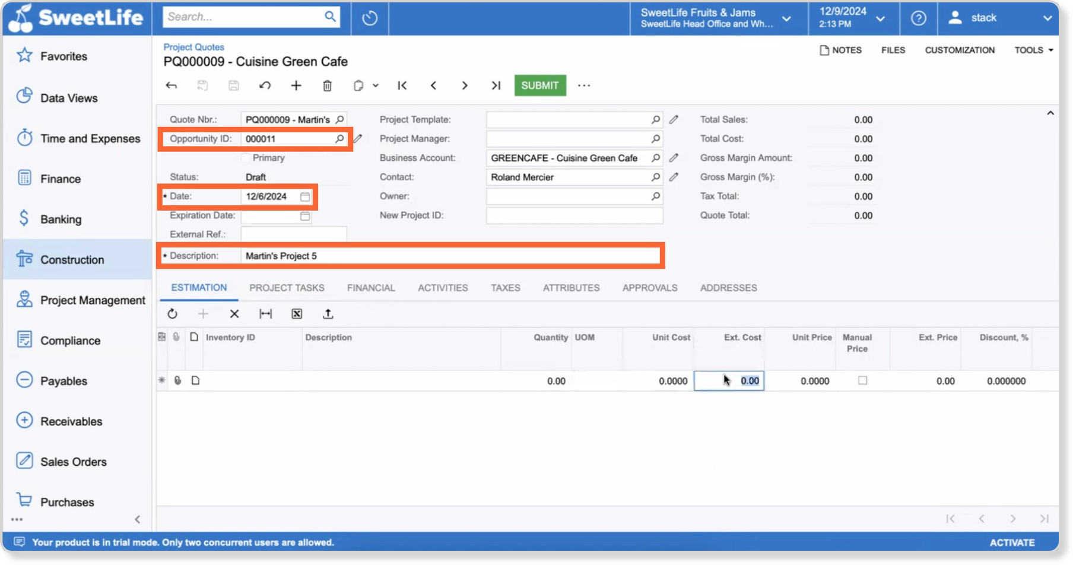
Task: Open Project Management workspace
Action: pyautogui.click(x=77, y=300)
